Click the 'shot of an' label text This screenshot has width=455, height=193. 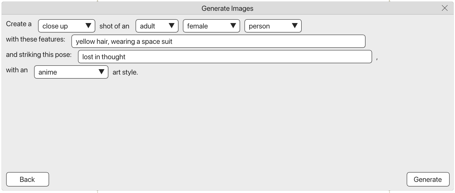pos(114,26)
